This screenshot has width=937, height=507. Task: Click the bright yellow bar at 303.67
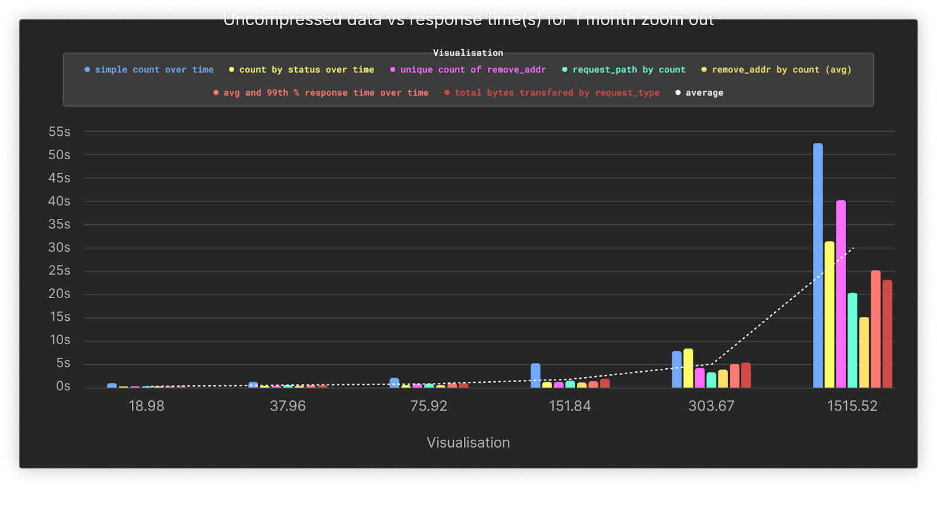click(x=688, y=368)
